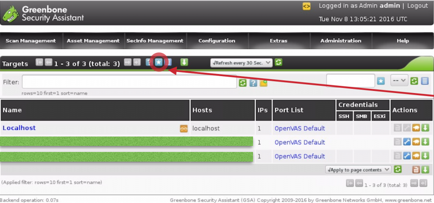
Task: Edit the second target using its blue wrench
Action: click(406, 142)
